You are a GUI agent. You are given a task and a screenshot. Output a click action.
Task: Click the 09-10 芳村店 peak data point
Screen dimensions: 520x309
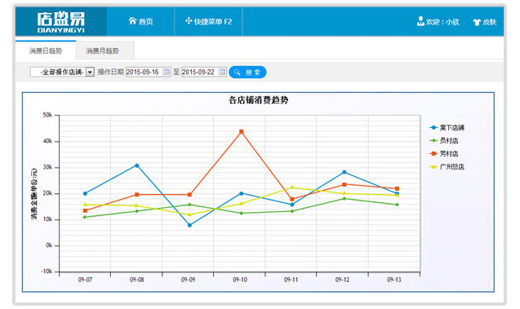pos(241,131)
